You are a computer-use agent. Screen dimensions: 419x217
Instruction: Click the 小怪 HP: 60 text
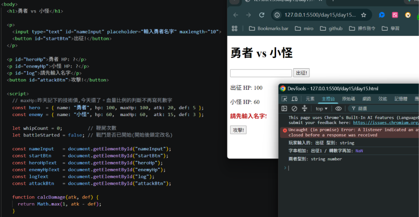click(245, 102)
